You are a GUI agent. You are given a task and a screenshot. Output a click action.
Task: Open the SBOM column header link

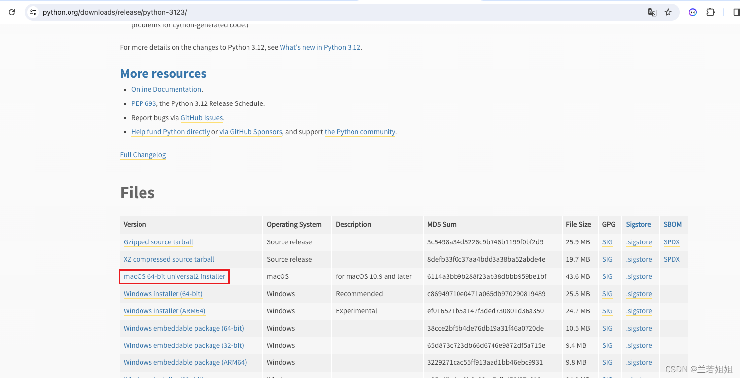point(672,224)
